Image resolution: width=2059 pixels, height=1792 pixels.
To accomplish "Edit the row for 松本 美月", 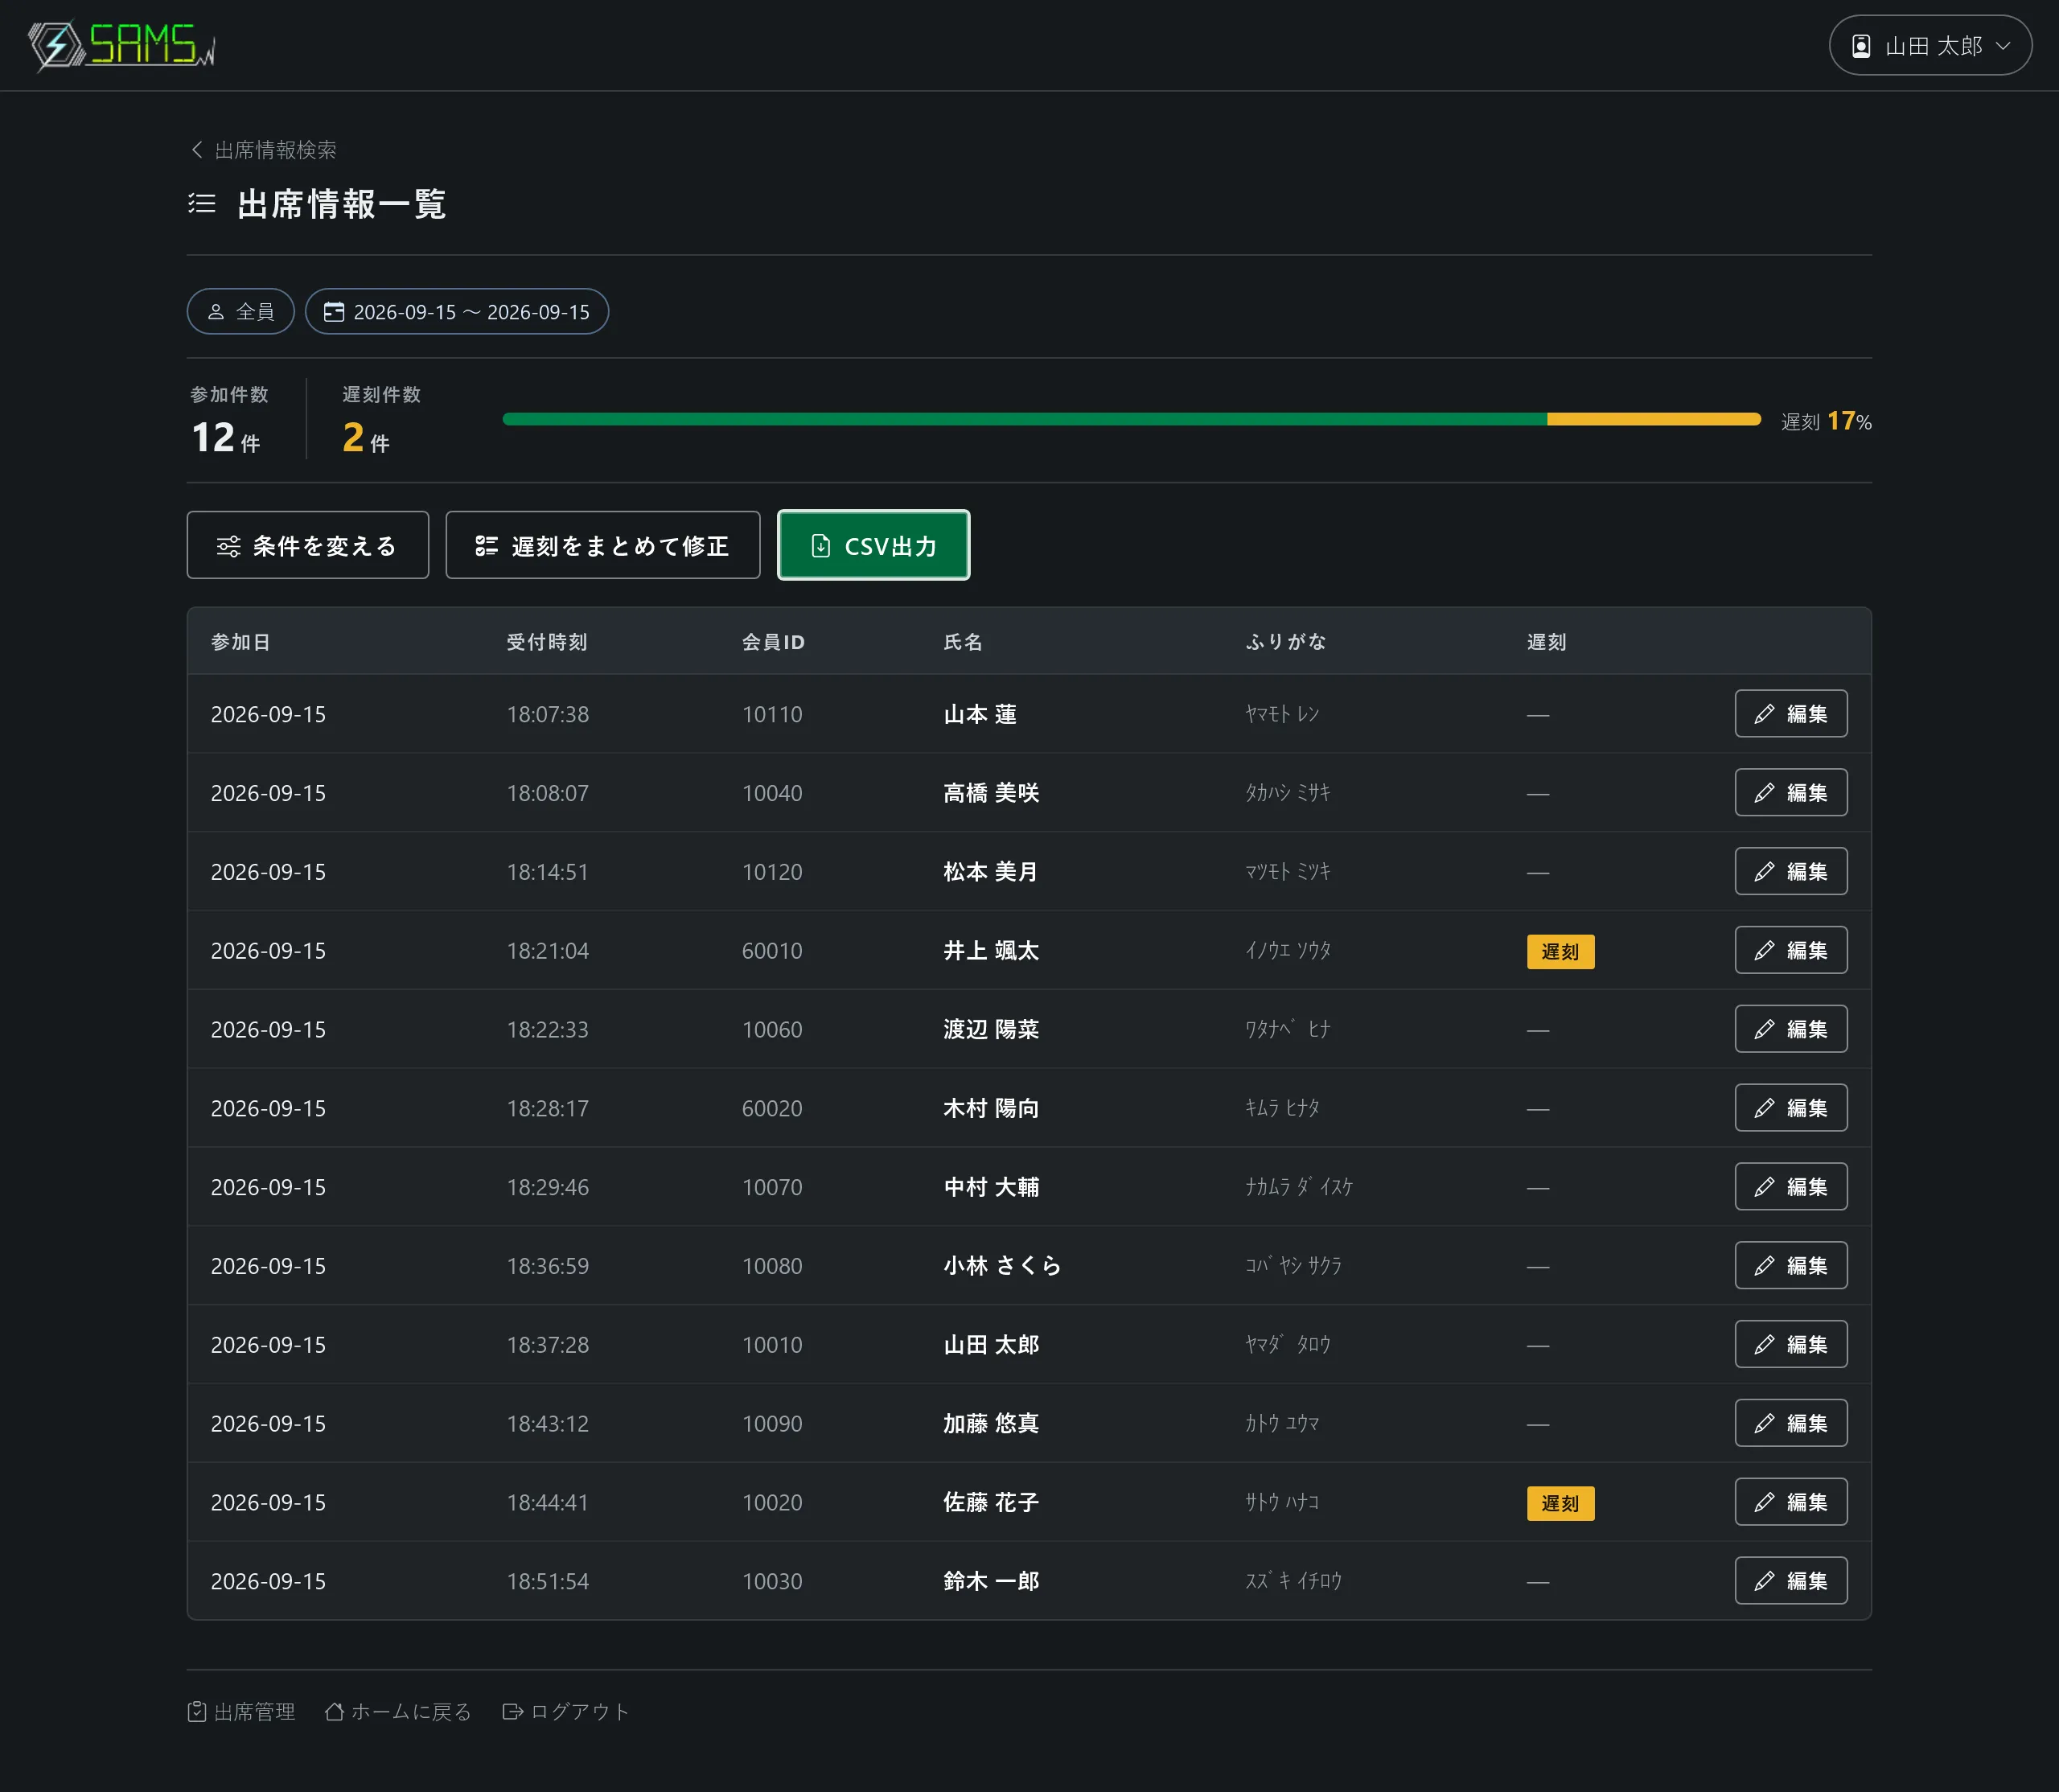I will pyautogui.click(x=1791, y=872).
